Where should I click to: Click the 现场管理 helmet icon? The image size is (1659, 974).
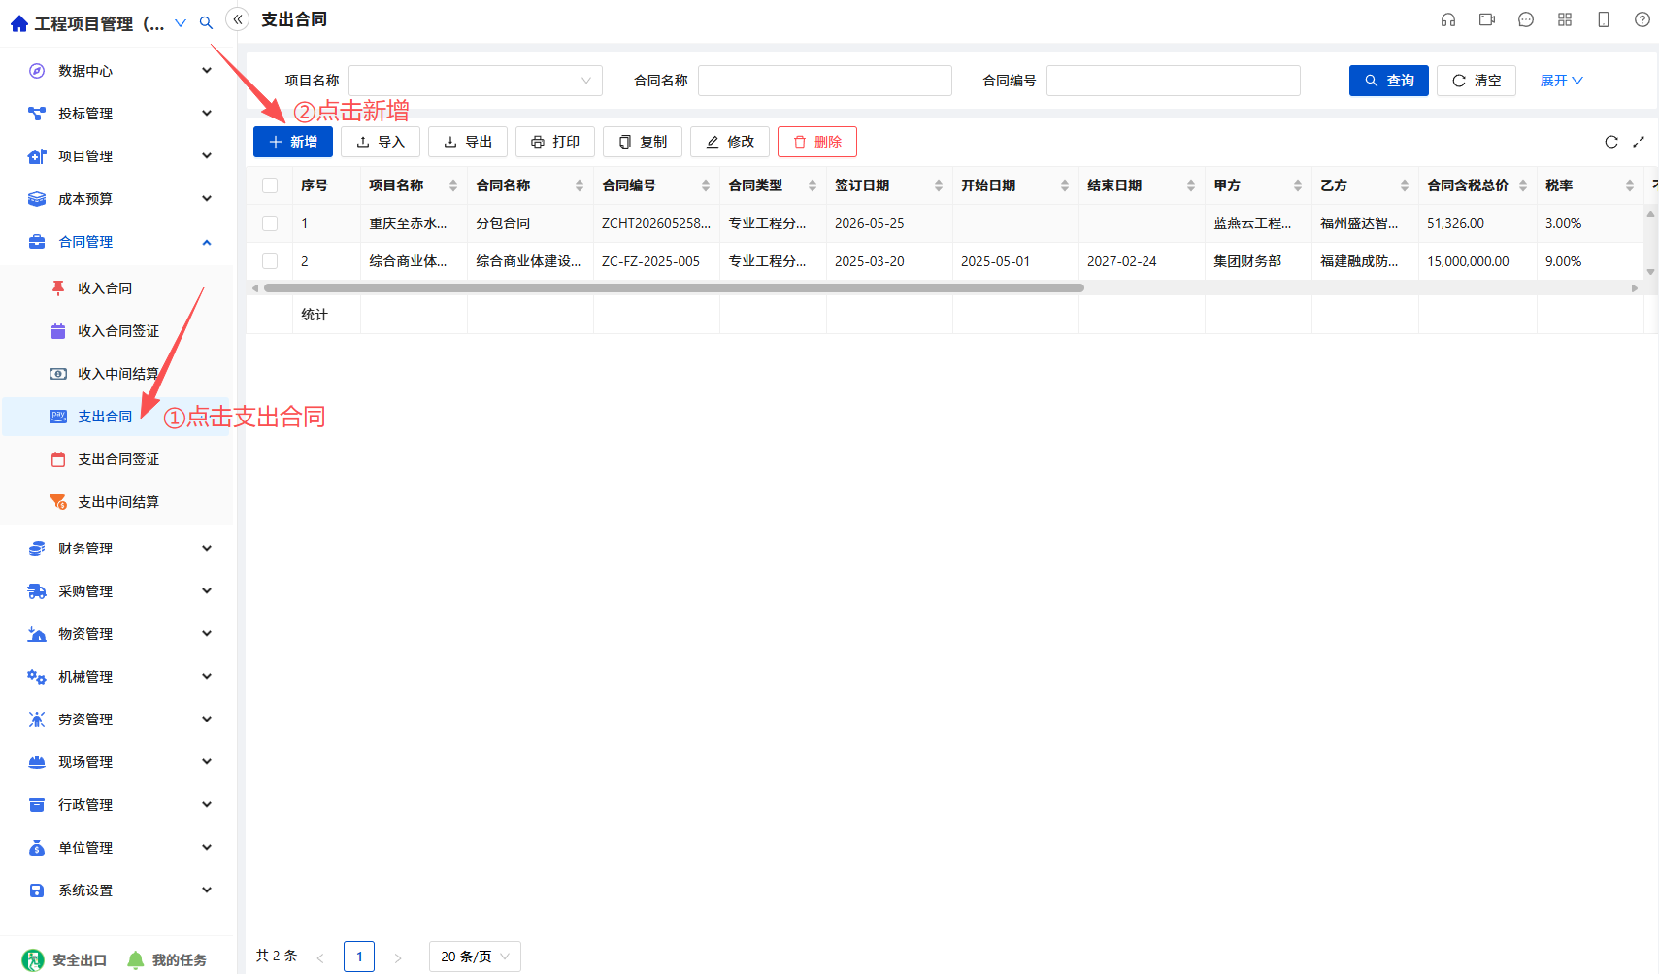tap(37, 762)
